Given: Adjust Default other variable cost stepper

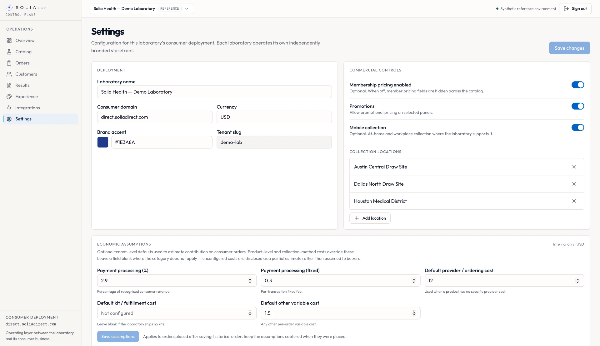Looking at the screenshot, I should pos(414,313).
